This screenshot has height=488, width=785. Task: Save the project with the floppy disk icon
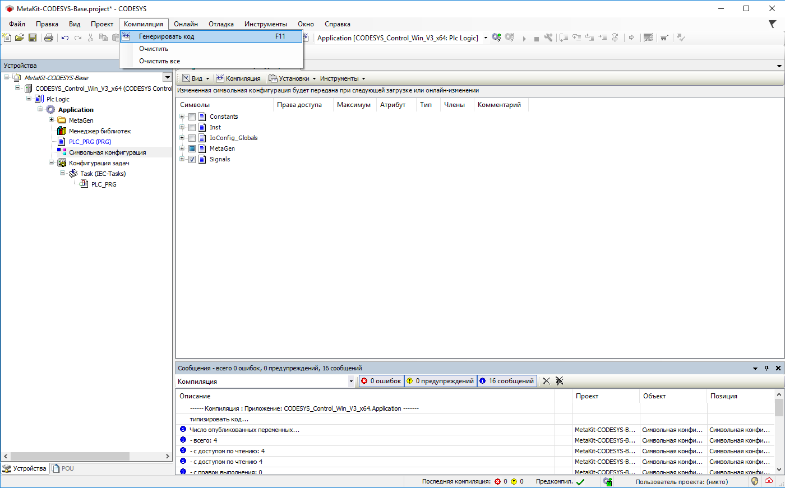point(33,38)
